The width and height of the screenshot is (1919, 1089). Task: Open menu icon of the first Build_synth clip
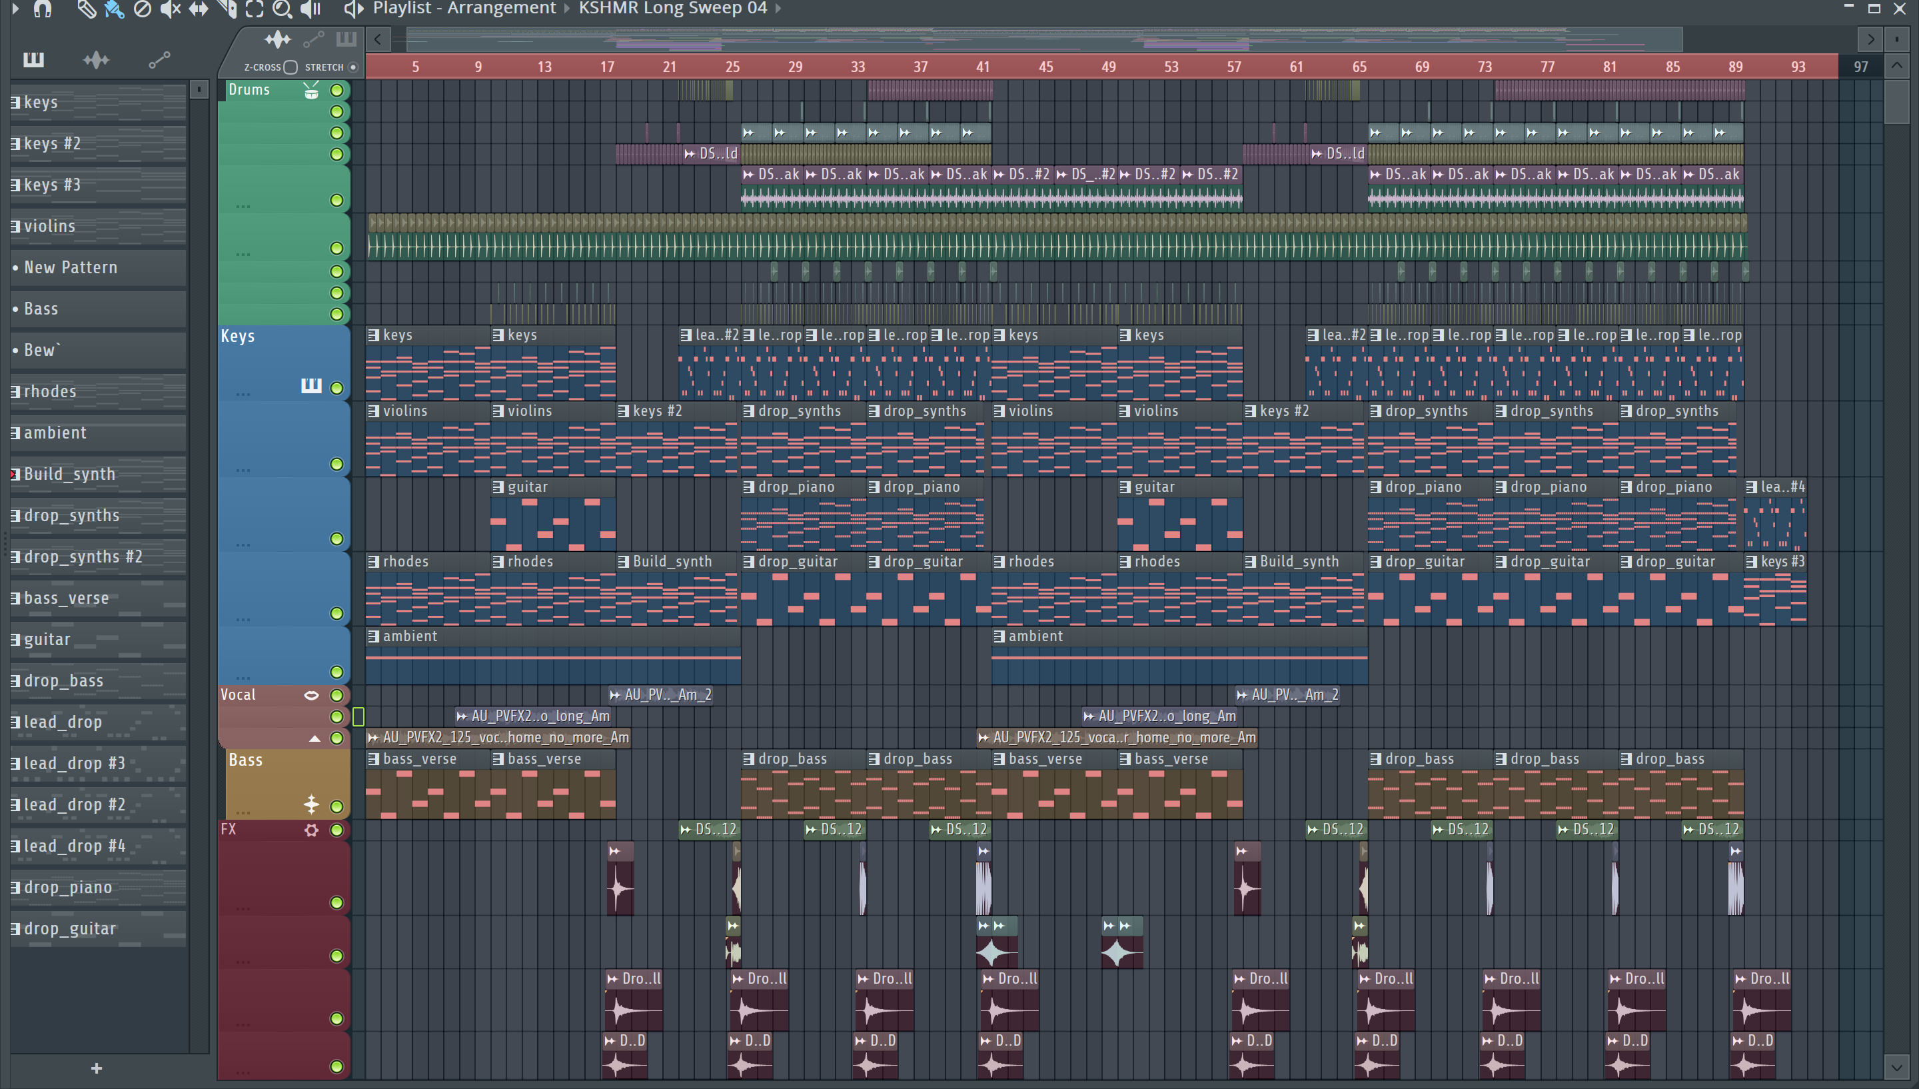point(624,561)
